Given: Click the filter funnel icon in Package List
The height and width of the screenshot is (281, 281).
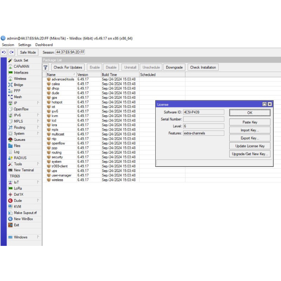Looking at the screenshot, I should tap(46, 67).
